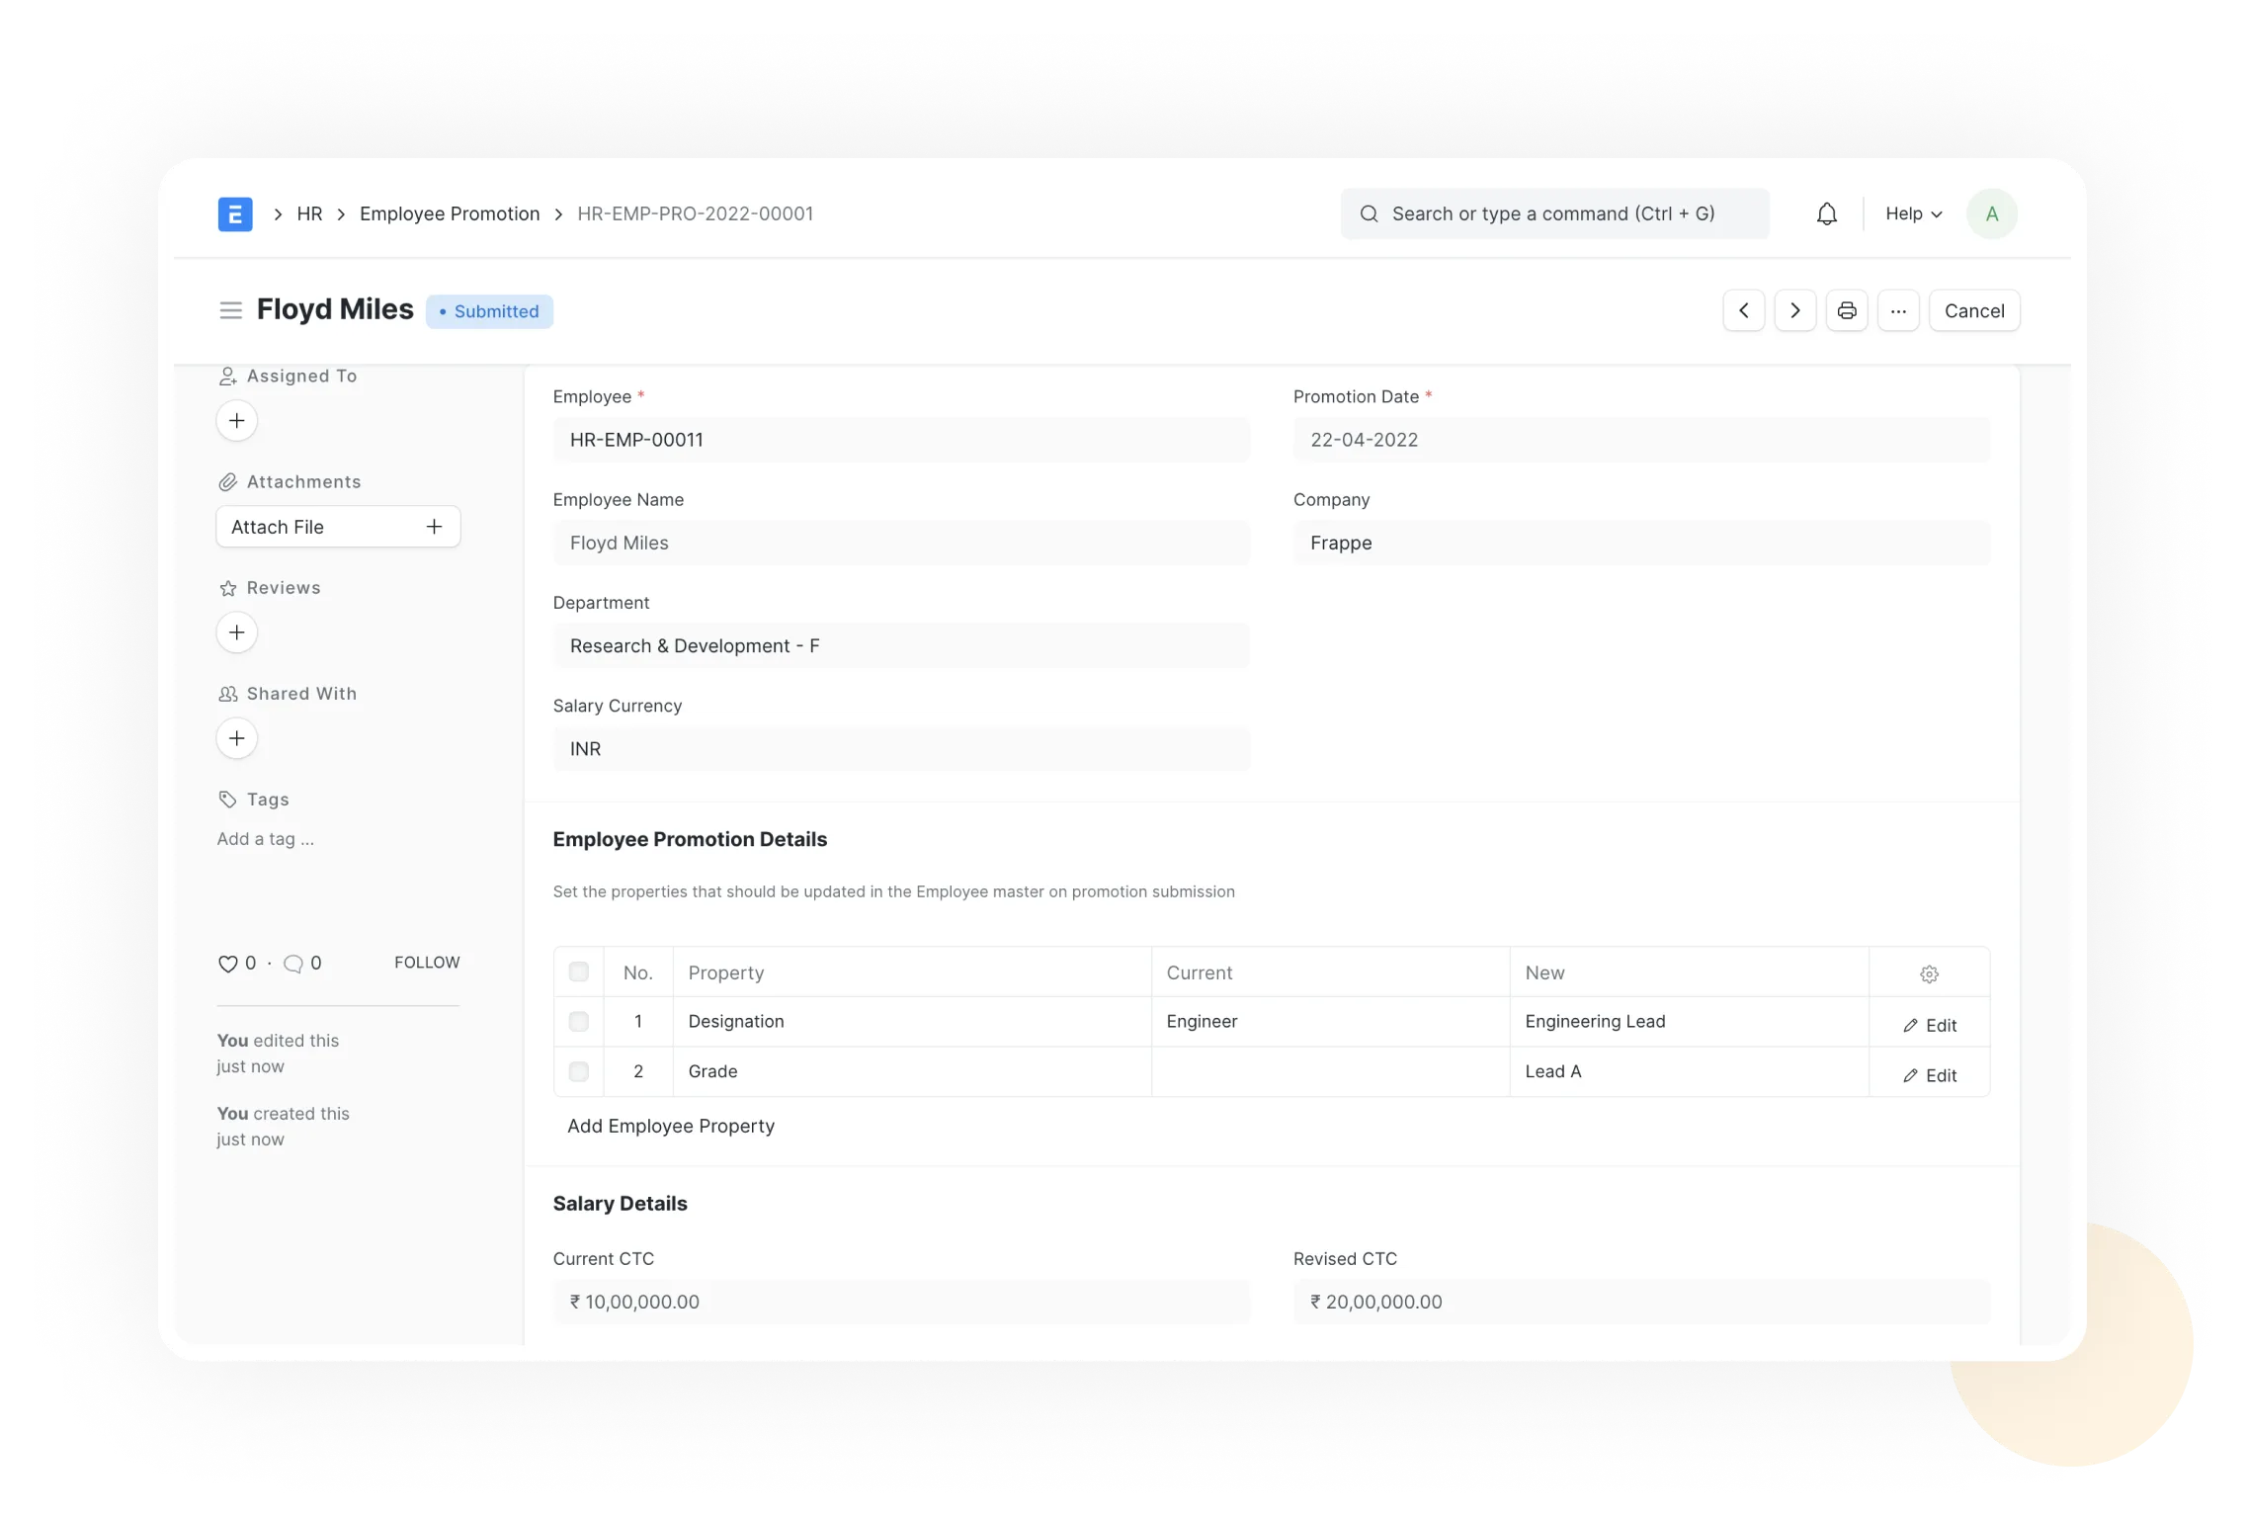Edit the Grade row
Viewport: 2245px width, 1520px height.
point(1930,1075)
